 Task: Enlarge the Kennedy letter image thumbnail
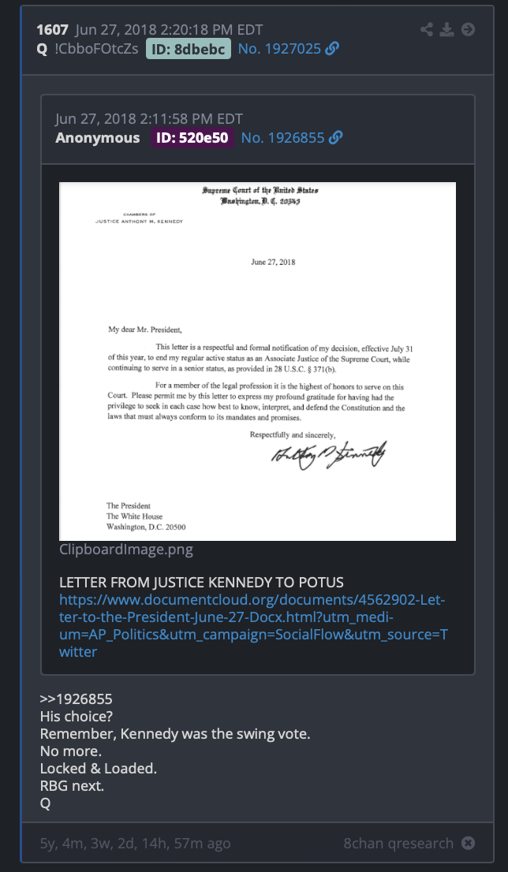pos(258,361)
